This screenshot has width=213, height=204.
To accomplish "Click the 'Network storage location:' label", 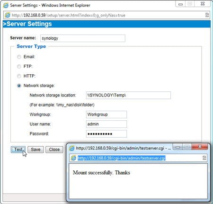I will click(53, 95).
